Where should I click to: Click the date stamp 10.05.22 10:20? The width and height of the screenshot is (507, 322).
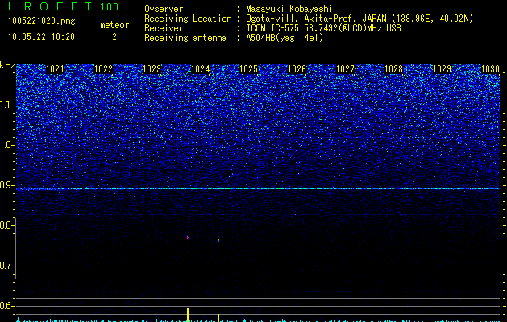(x=41, y=37)
